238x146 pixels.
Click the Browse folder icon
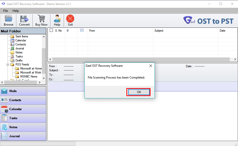point(8,19)
